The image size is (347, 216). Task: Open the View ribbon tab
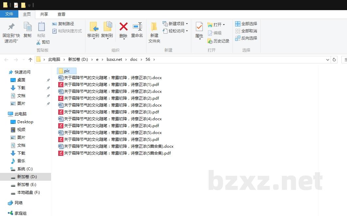pyautogui.click(x=61, y=14)
